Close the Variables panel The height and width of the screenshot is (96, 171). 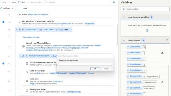point(168,2)
